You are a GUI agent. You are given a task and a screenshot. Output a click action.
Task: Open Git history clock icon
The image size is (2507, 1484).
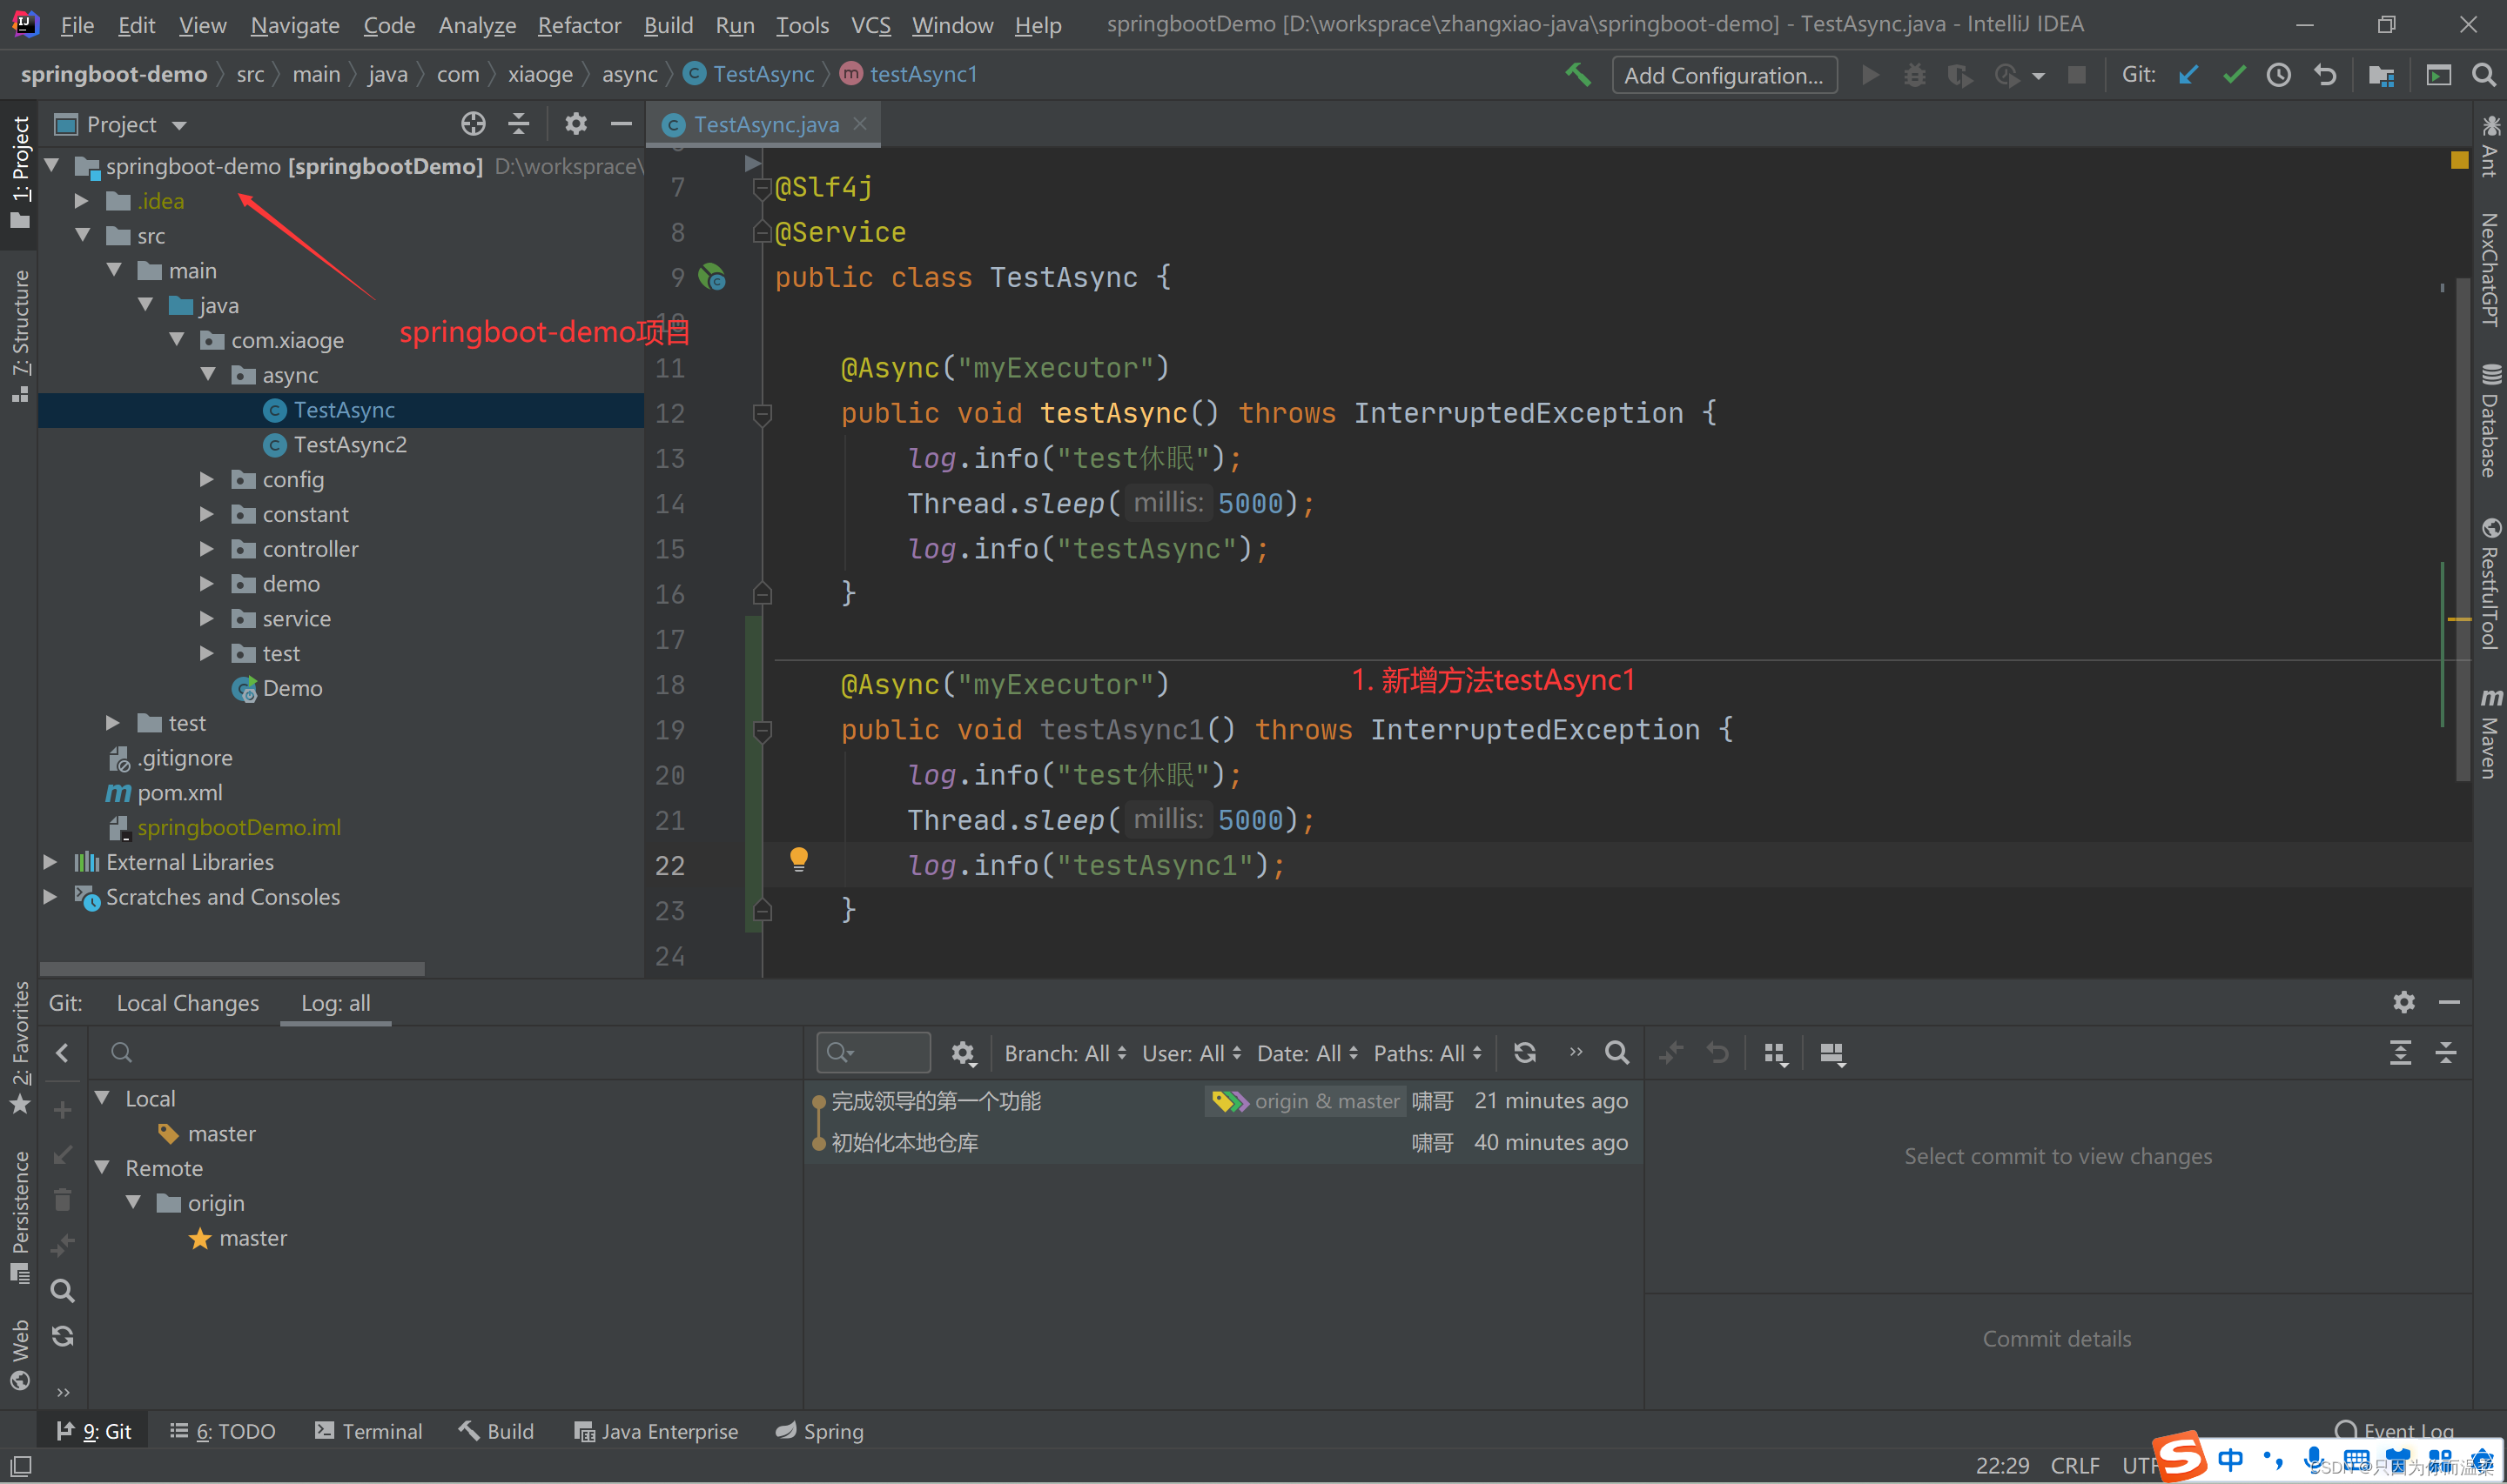pos(2279,75)
